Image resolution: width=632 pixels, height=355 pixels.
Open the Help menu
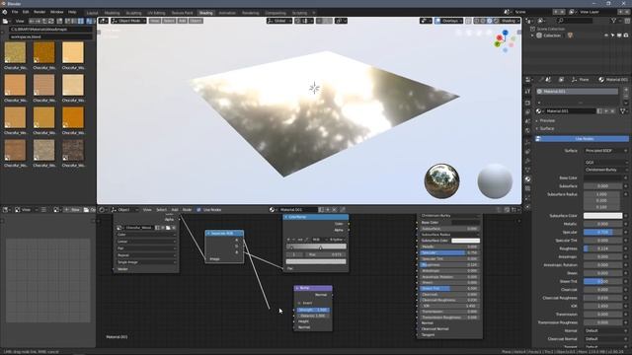pyautogui.click(x=72, y=12)
